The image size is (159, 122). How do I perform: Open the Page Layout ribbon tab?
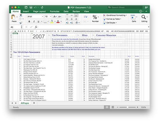39,11
